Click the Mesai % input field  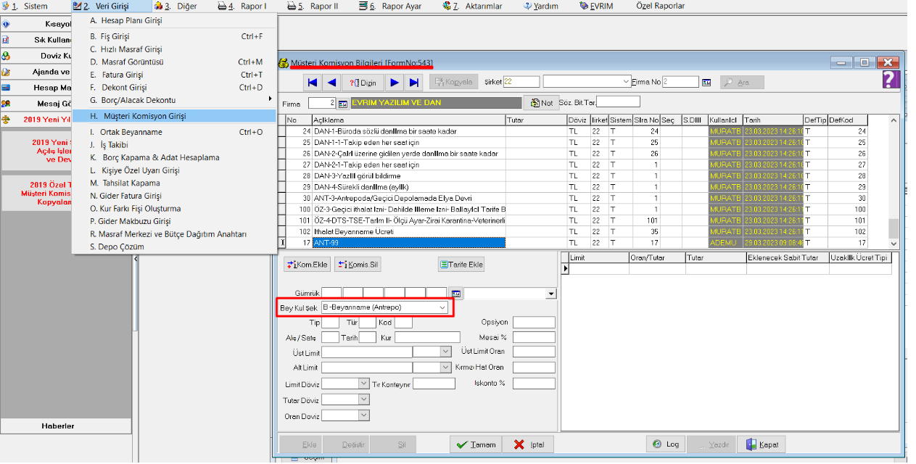(534, 337)
